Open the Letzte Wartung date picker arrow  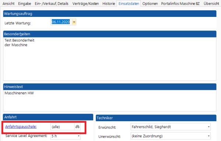[x=74, y=22]
